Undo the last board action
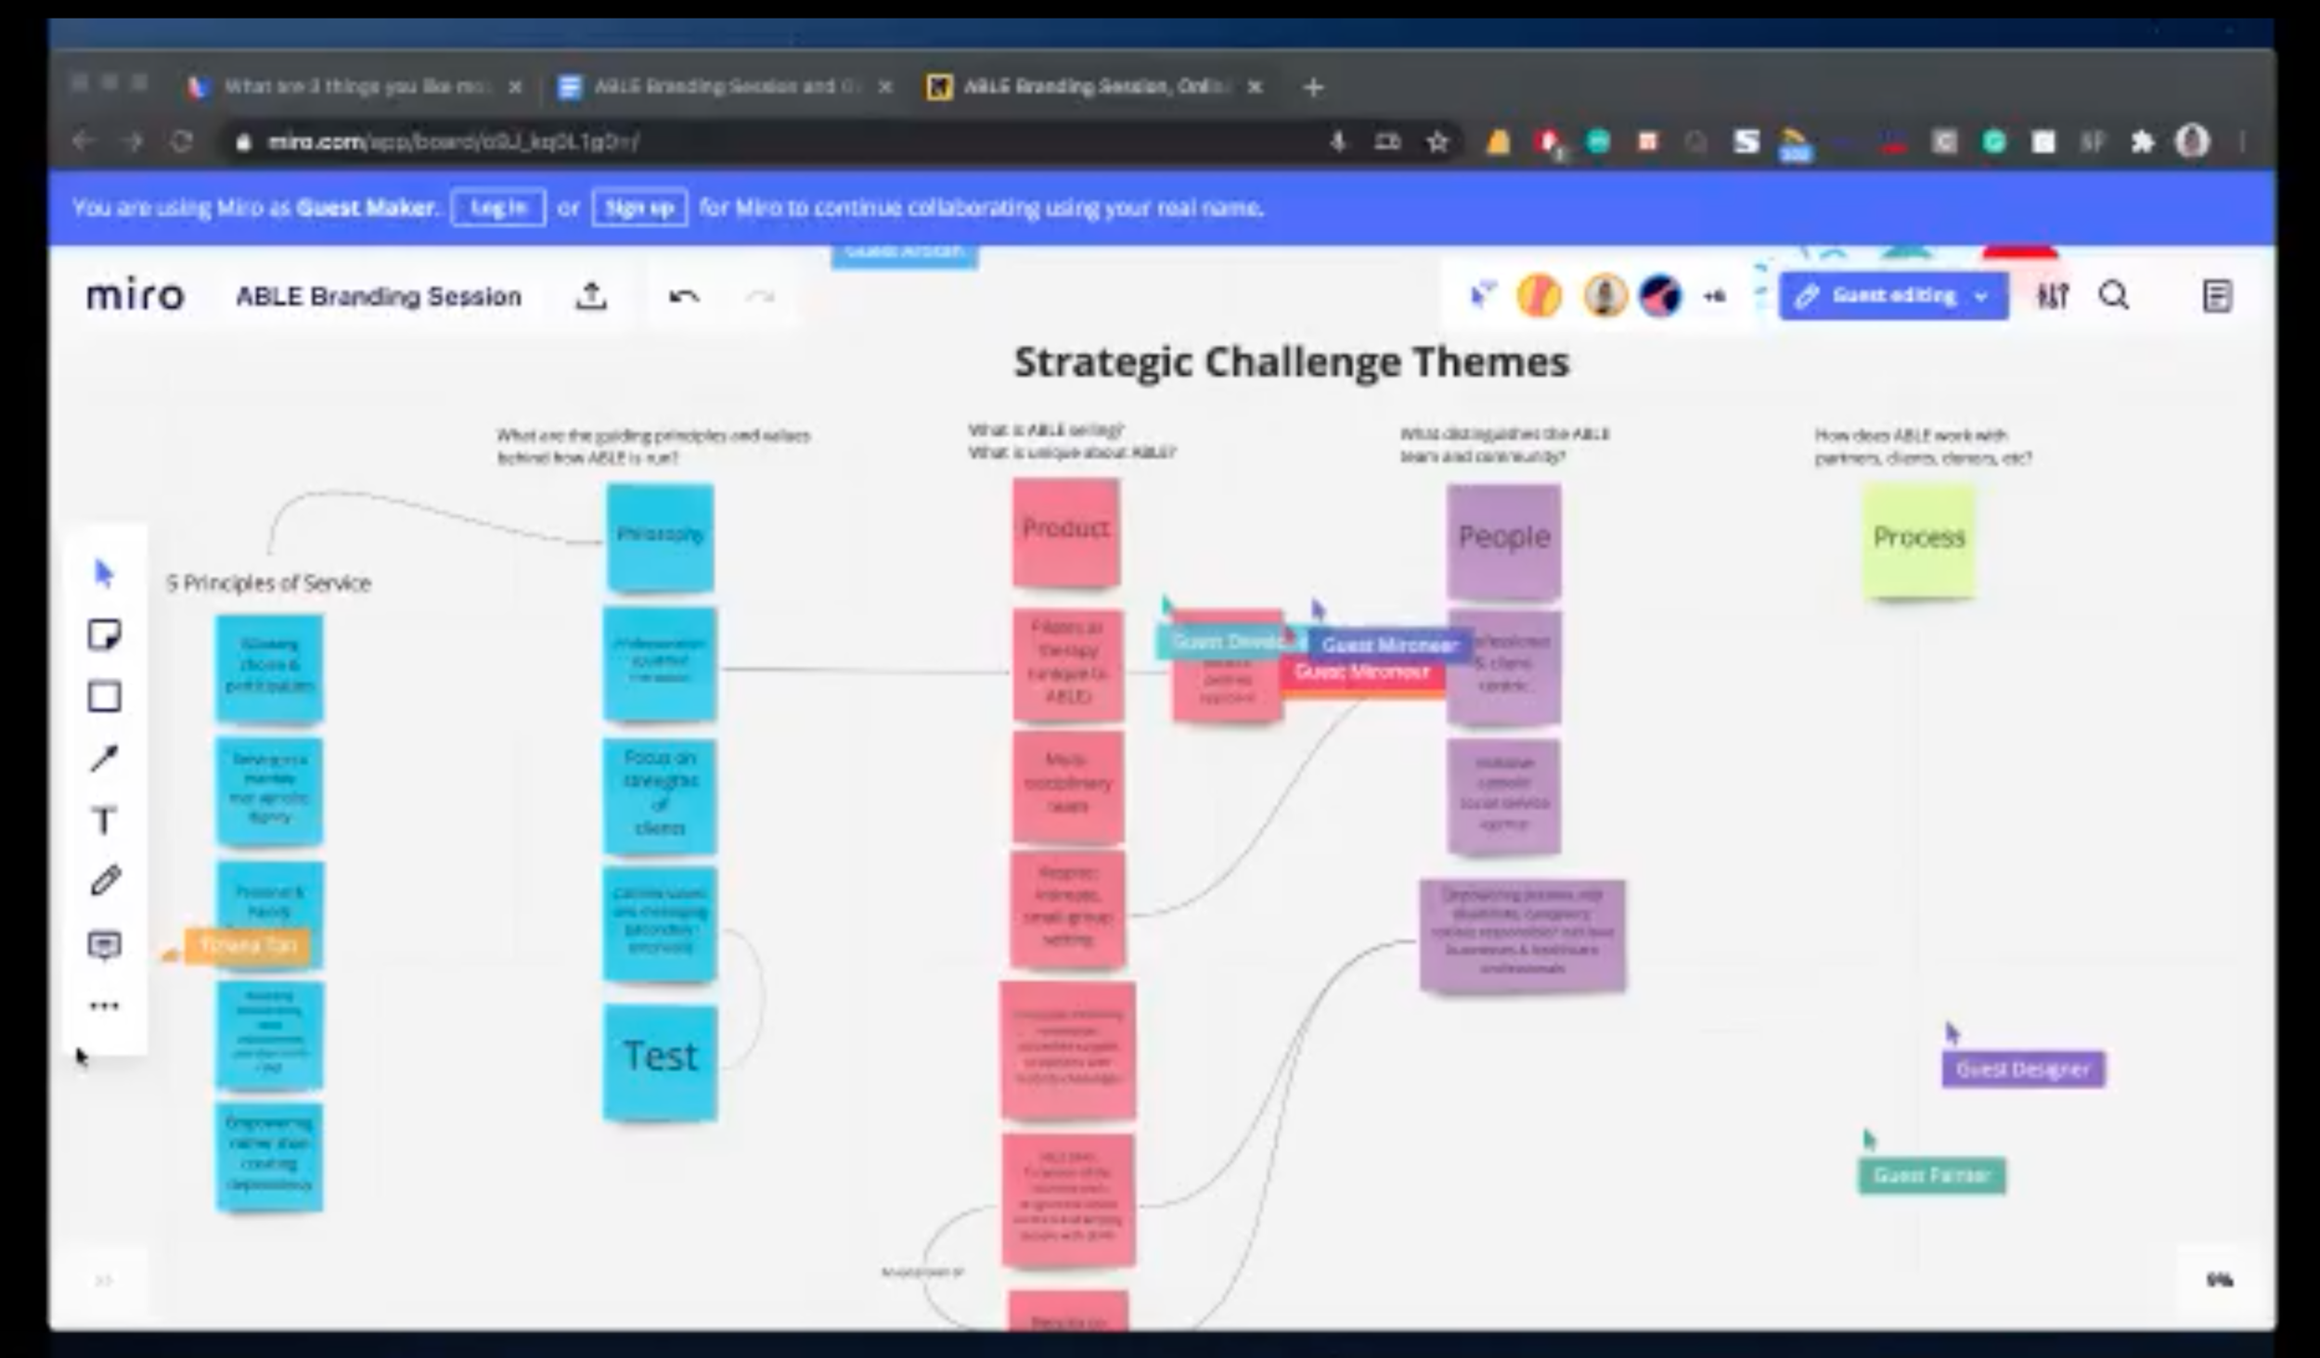This screenshot has height=1358, width=2320. pyautogui.click(x=684, y=297)
